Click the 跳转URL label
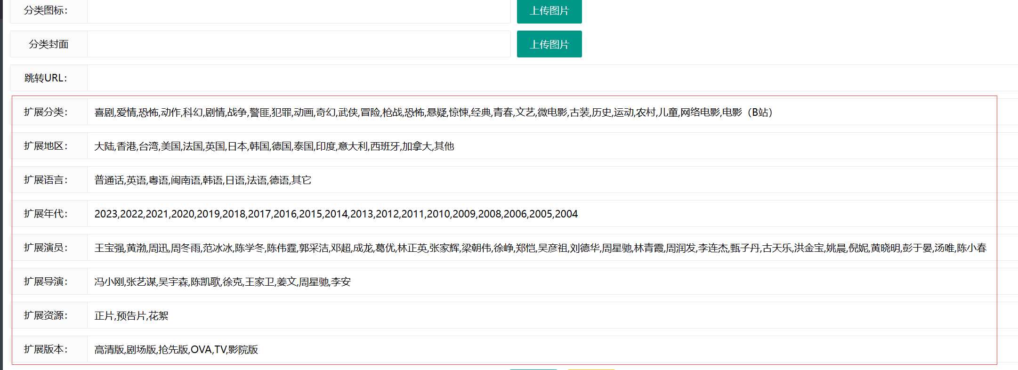The width and height of the screenshot is (1018, 370). [46, 78]
